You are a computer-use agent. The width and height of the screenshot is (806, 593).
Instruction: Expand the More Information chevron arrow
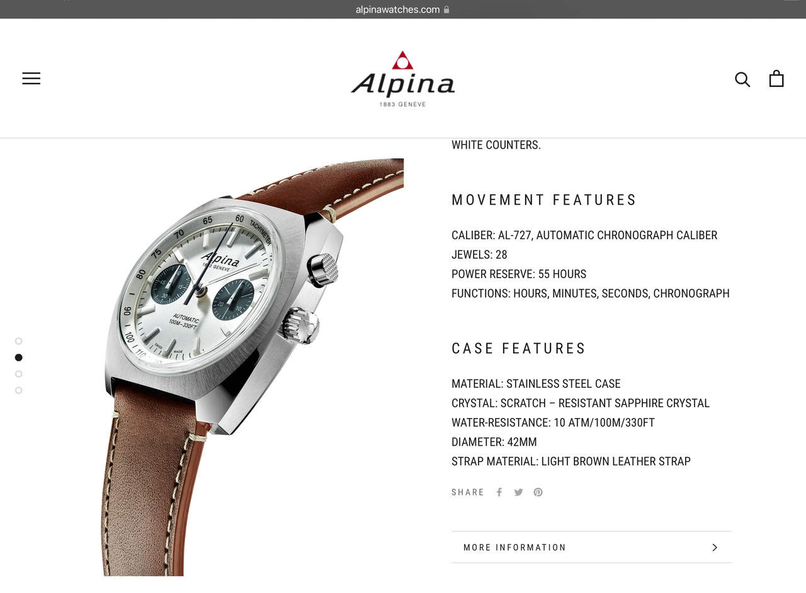715,548
